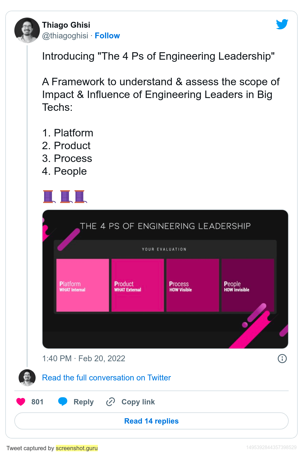The height and width of the screenshot is (463, 303).
Task: Click the first thread spool emoji
Action: click(x=48, y=197)
